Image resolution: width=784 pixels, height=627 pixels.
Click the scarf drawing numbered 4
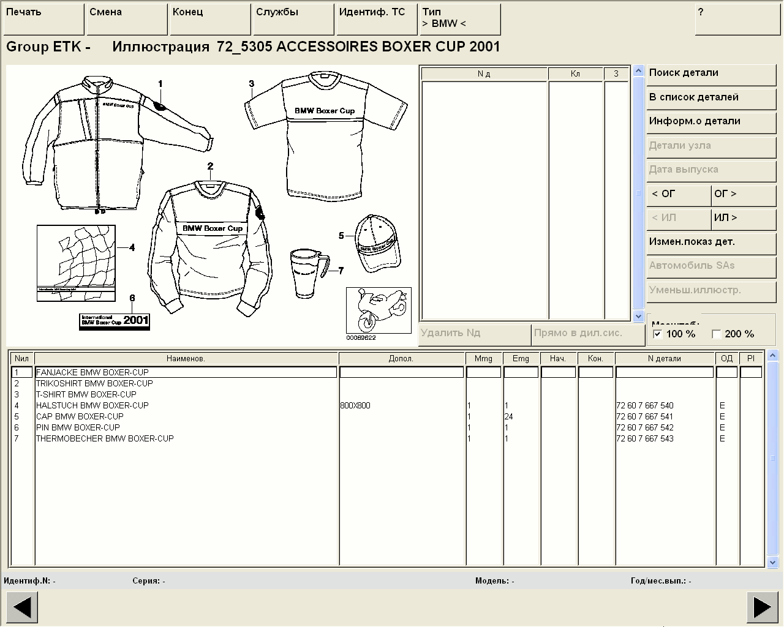[x=76, y=263]
